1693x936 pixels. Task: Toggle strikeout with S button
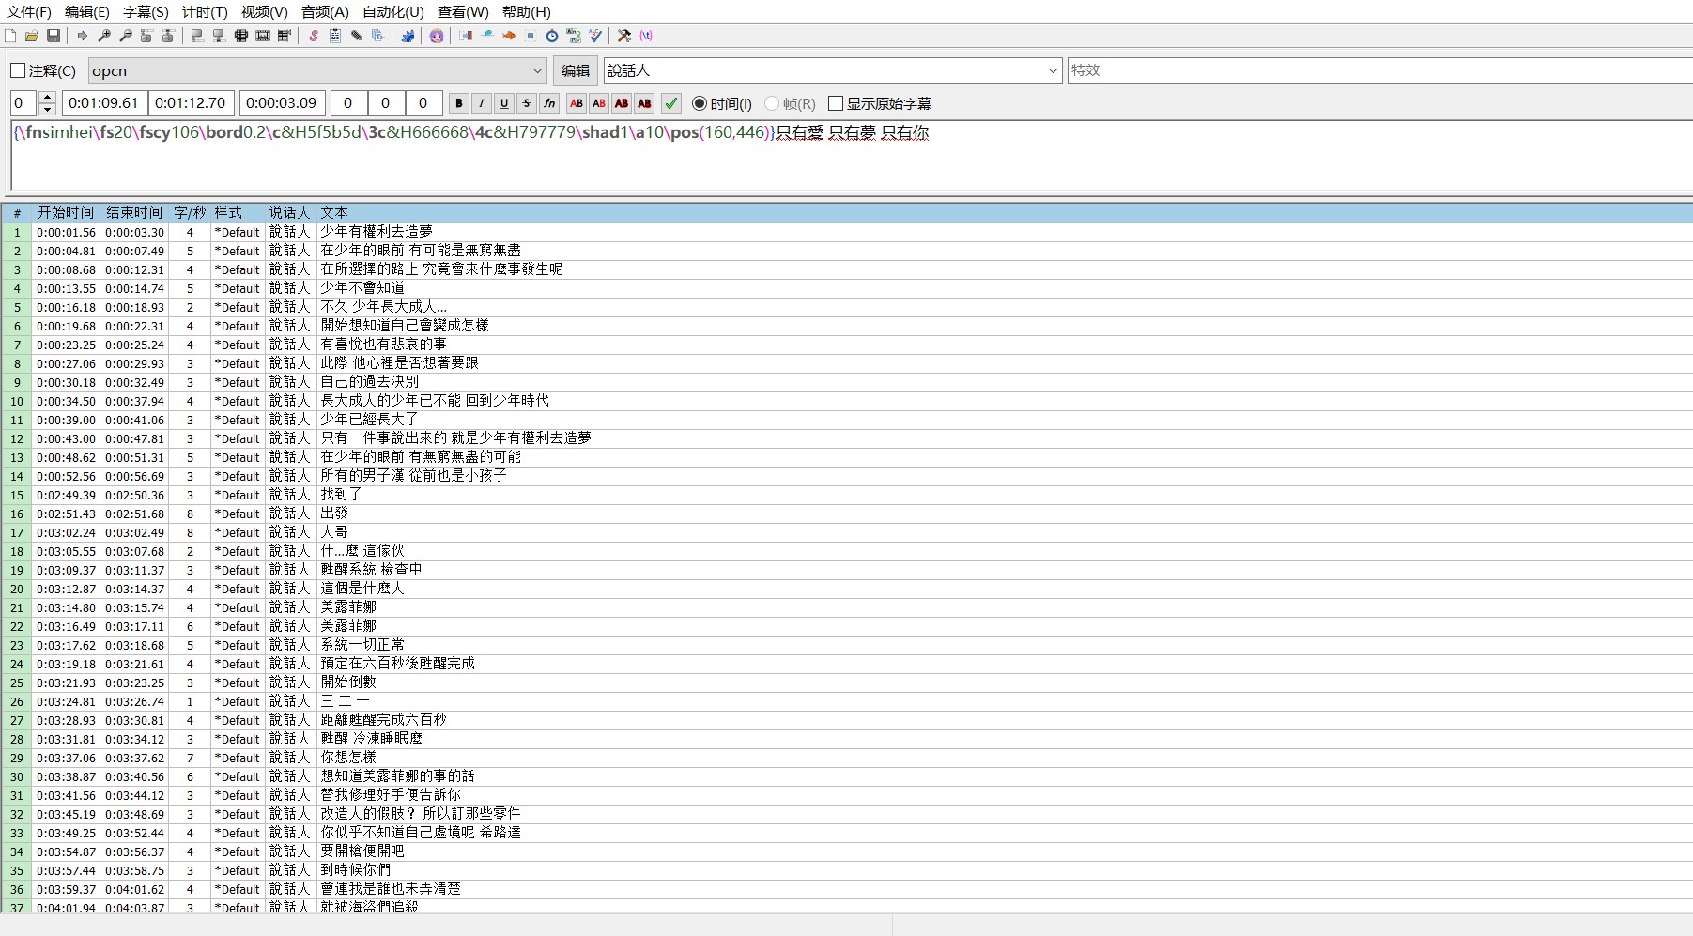click(527, 103)
